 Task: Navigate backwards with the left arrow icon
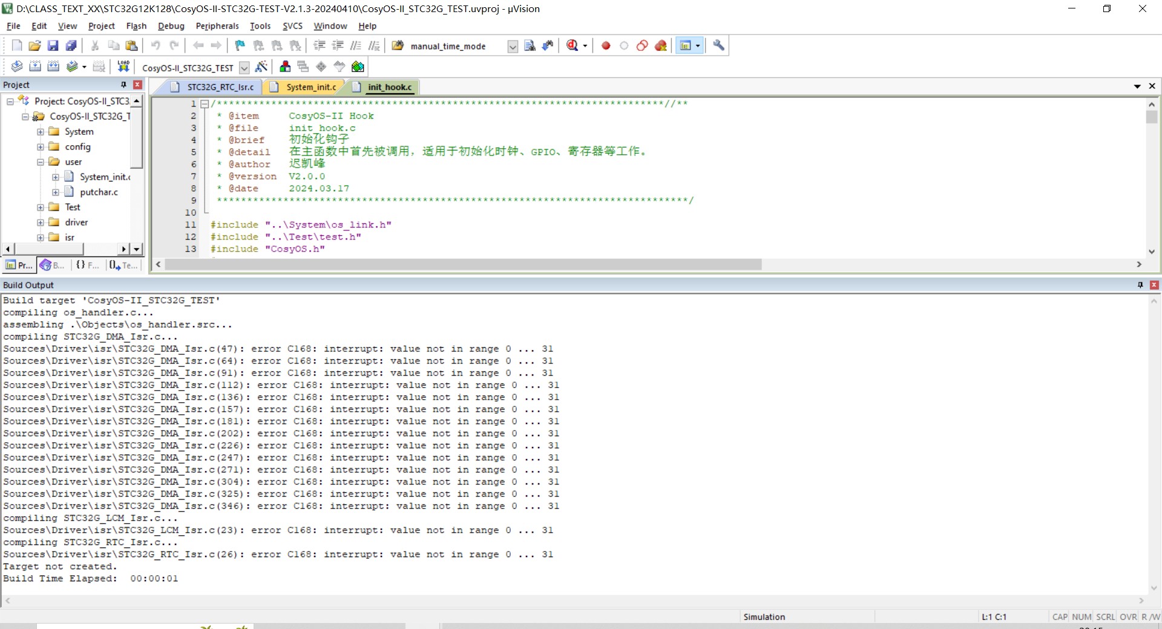point(198,46)
